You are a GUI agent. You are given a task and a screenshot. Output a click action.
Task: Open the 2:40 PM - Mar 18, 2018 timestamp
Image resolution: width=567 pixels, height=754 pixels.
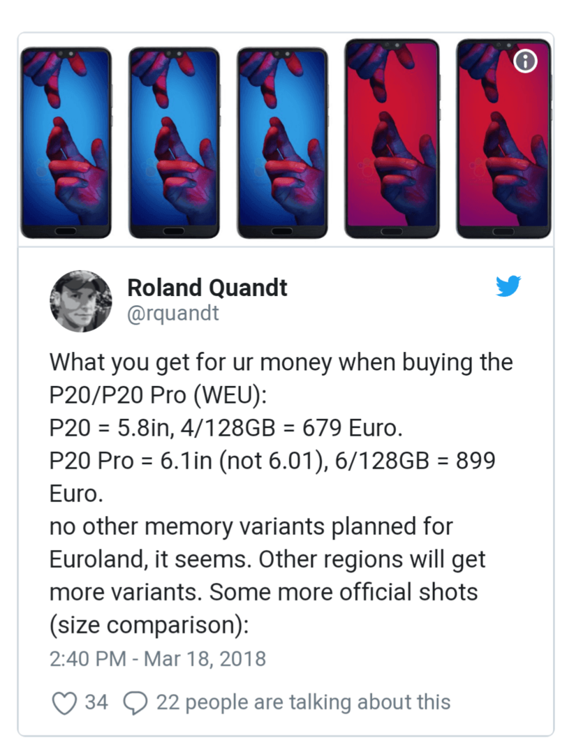point(157,659)
